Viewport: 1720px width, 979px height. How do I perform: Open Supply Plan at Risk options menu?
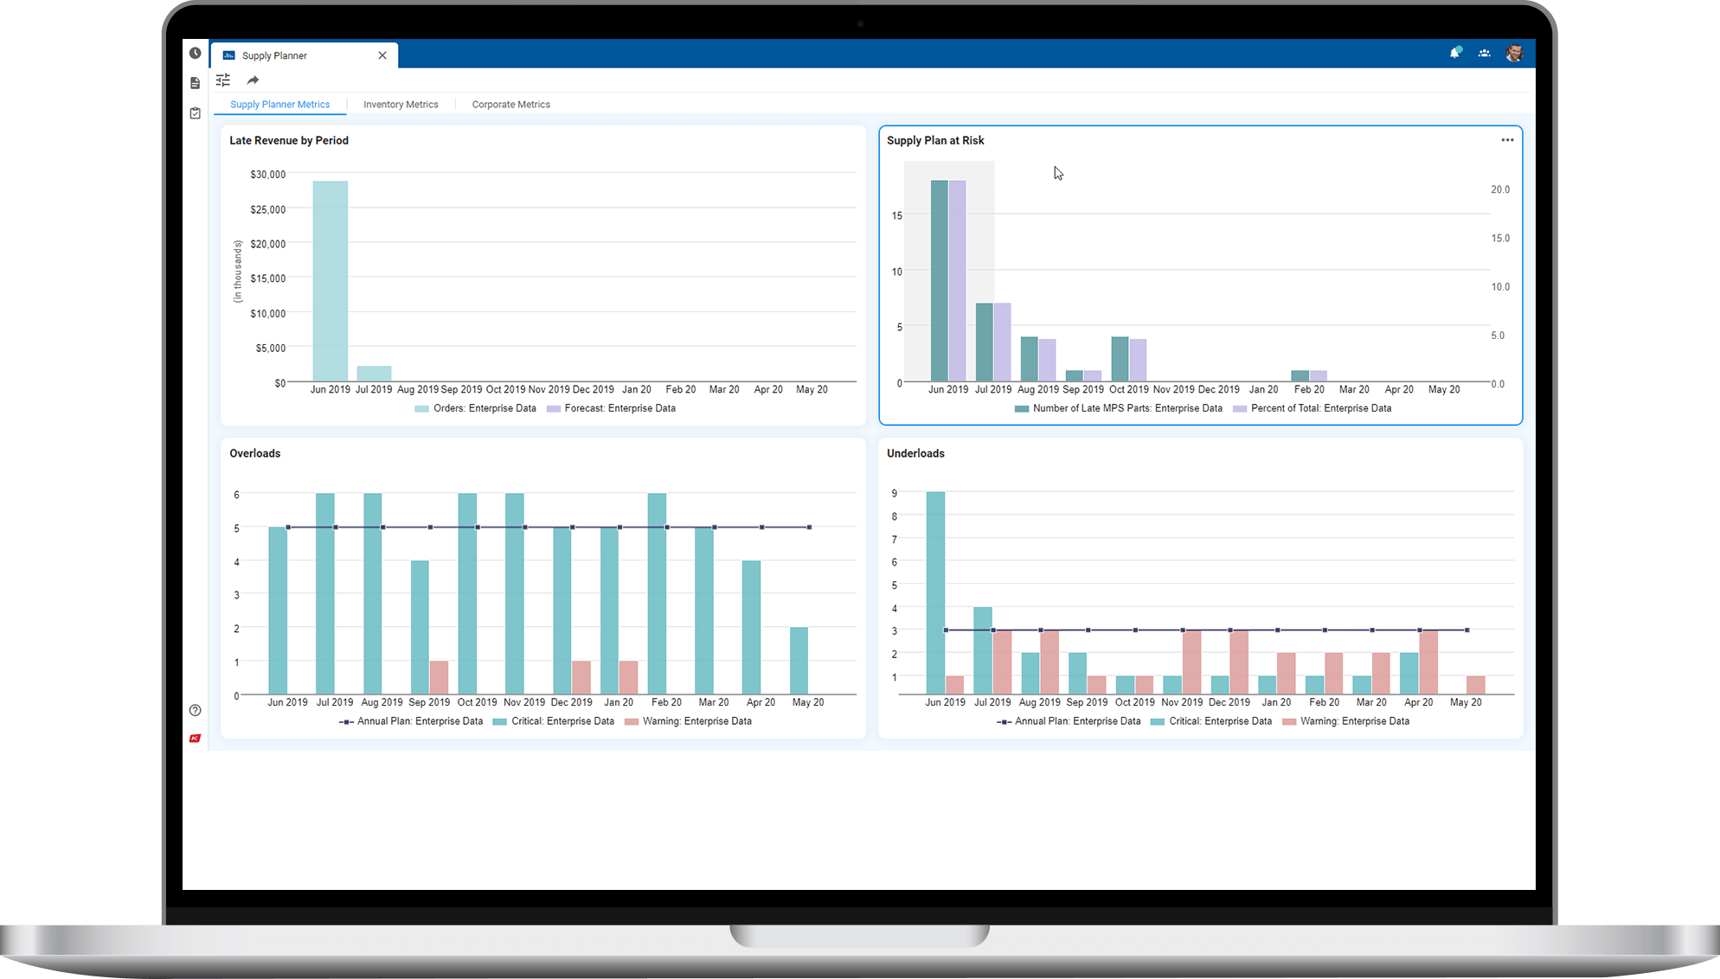click(1507, 140)
